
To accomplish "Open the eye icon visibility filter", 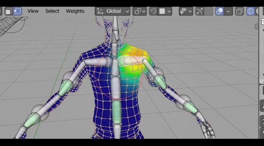I will (x=186, y=11).
